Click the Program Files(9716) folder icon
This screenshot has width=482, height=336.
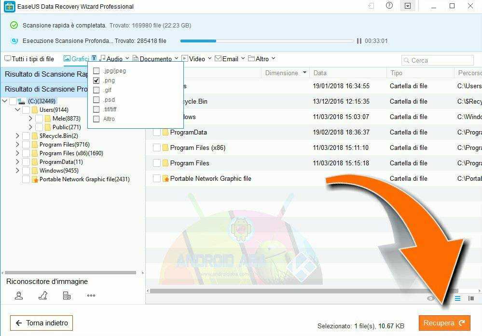coord(34,144)
